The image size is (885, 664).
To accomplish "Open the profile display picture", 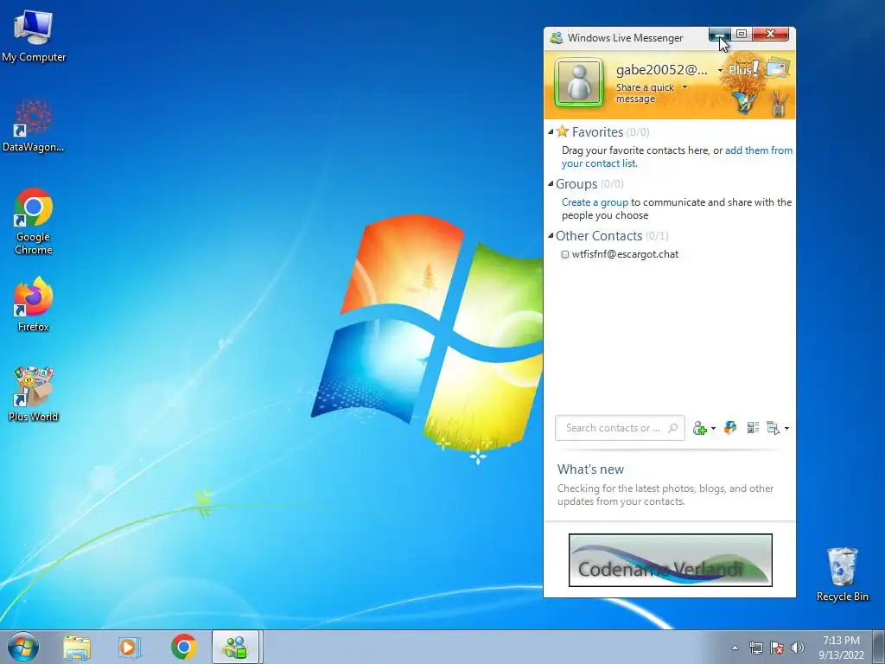I will point(578,83).
